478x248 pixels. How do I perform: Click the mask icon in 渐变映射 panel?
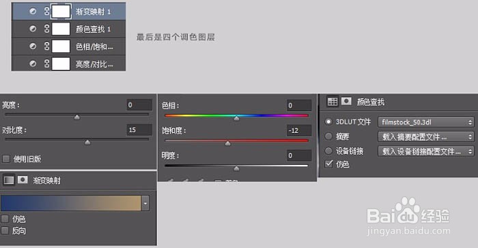click(23, 180)
